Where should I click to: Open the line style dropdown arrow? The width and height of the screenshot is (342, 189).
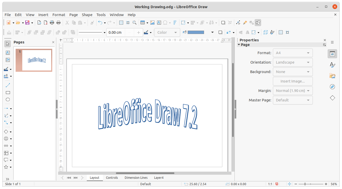(x=104, y=33)
